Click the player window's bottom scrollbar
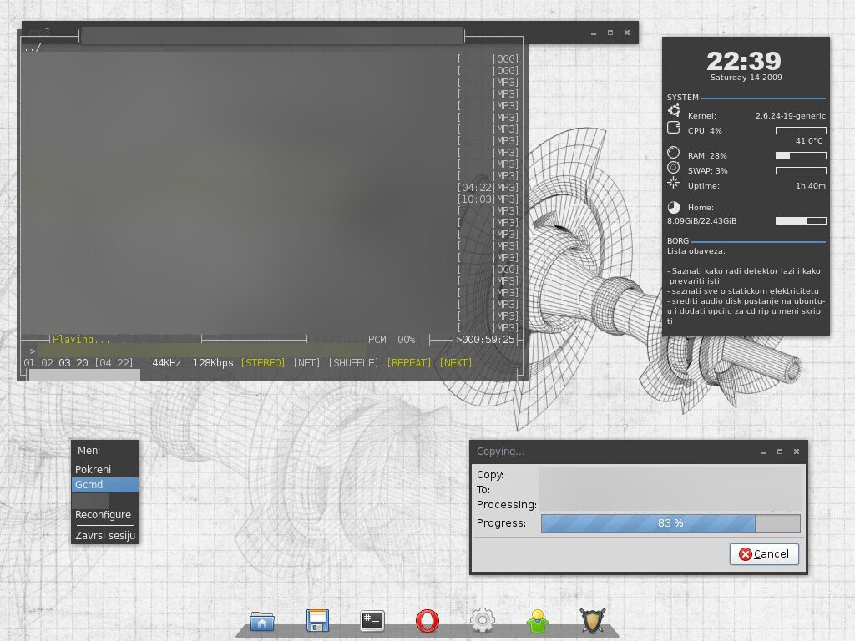The height and width of the screenshot is (641, 855). click(83, 374)
